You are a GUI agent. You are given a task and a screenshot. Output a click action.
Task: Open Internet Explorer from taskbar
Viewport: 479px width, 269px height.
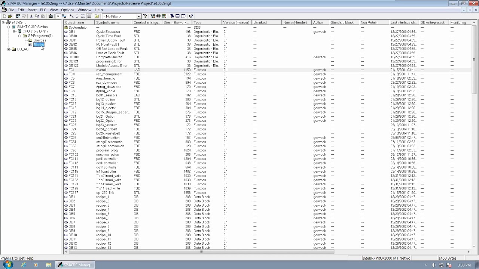(x=24, y=265)
